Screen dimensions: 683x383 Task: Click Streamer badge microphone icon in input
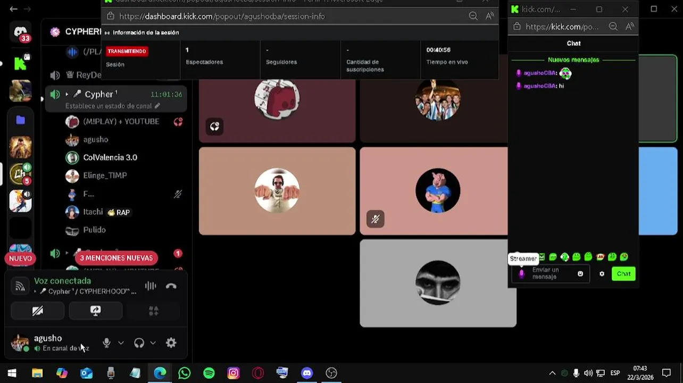click(x=521, y=273)
